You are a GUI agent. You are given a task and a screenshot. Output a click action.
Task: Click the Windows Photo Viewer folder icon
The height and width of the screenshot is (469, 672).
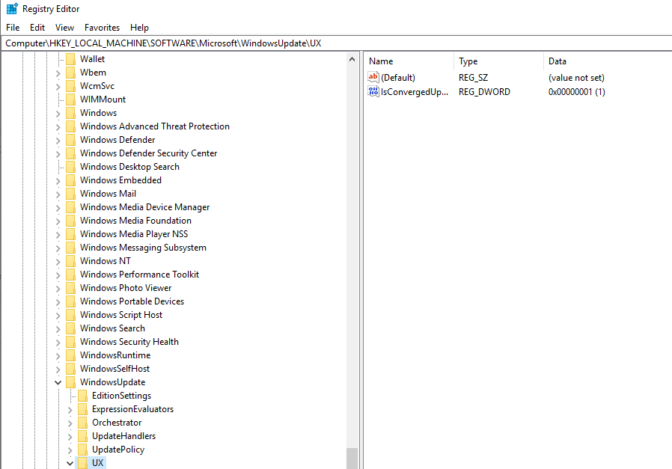click(70, 288)
